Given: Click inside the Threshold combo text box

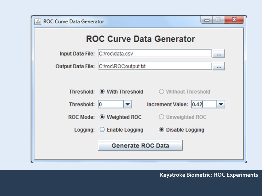Looking at the screenshot, I should 111,104.
